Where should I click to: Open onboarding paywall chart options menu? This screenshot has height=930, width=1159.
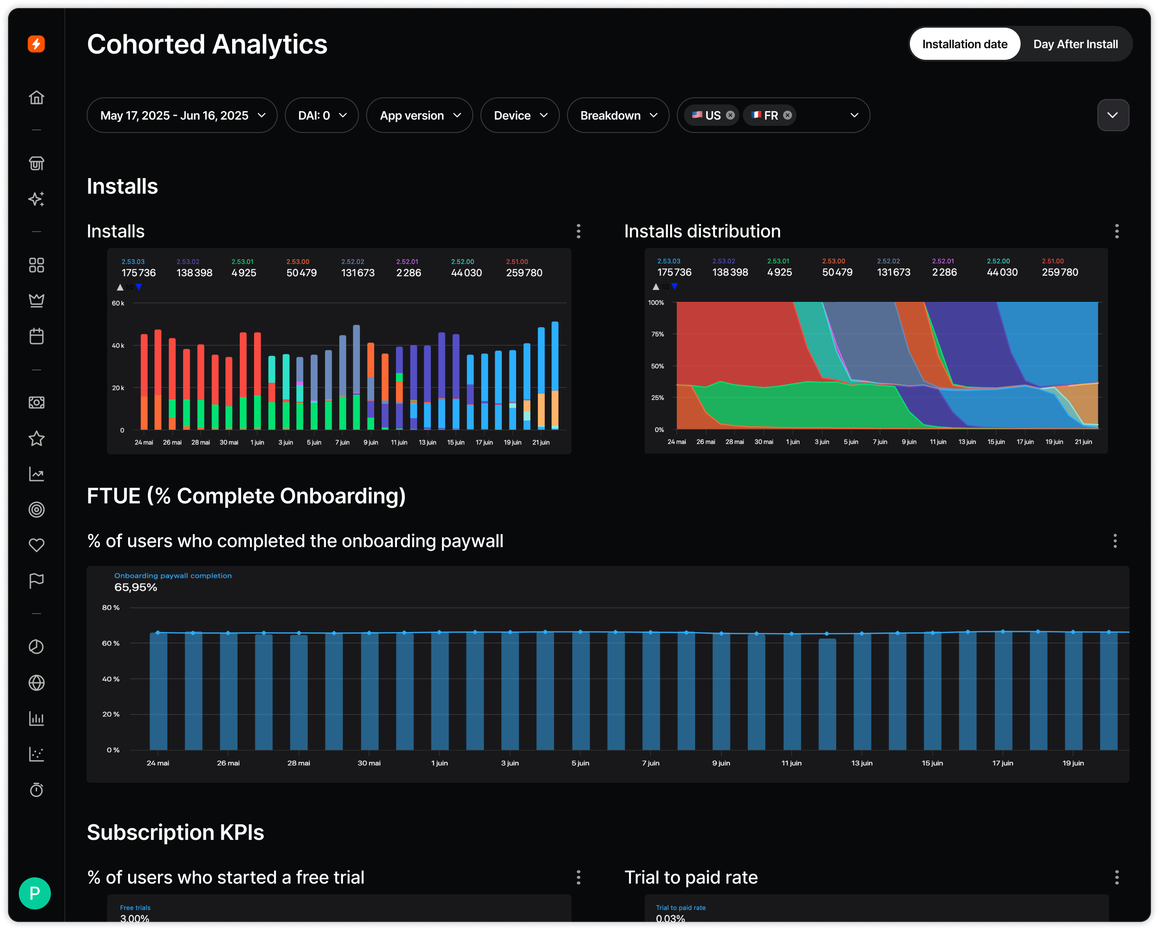(1115, 541)
